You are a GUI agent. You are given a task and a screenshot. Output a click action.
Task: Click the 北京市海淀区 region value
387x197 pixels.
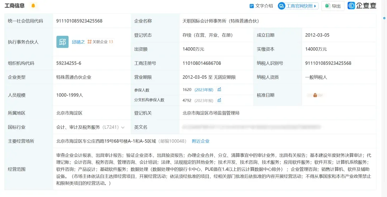70,113
